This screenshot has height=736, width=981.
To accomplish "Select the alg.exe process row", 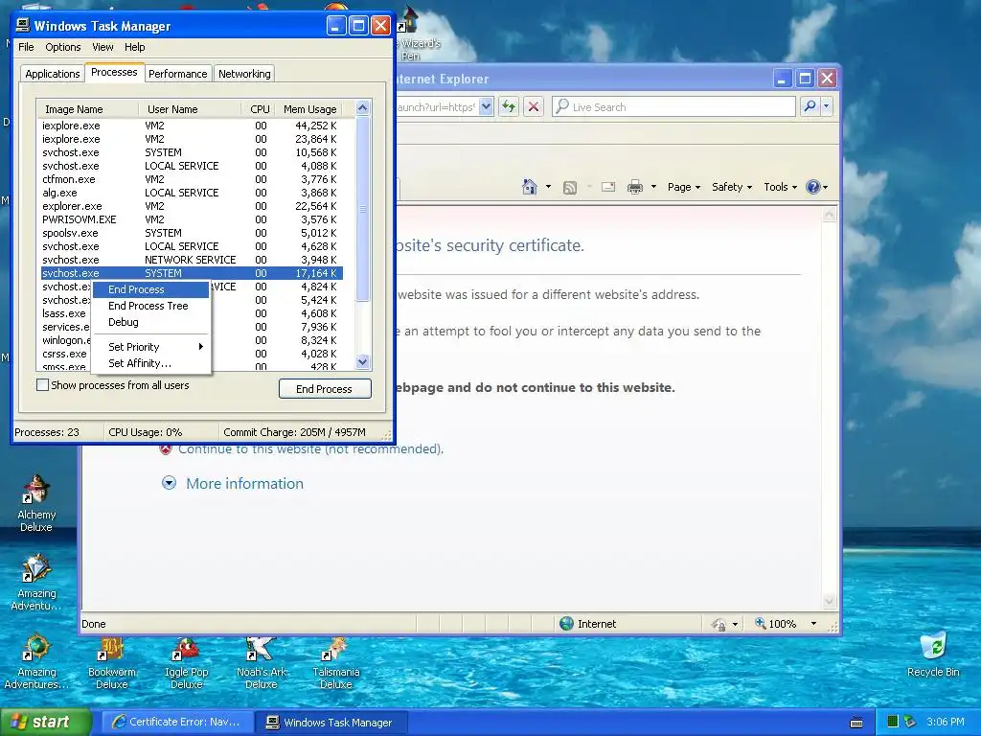I will click(x=192, y=193).
